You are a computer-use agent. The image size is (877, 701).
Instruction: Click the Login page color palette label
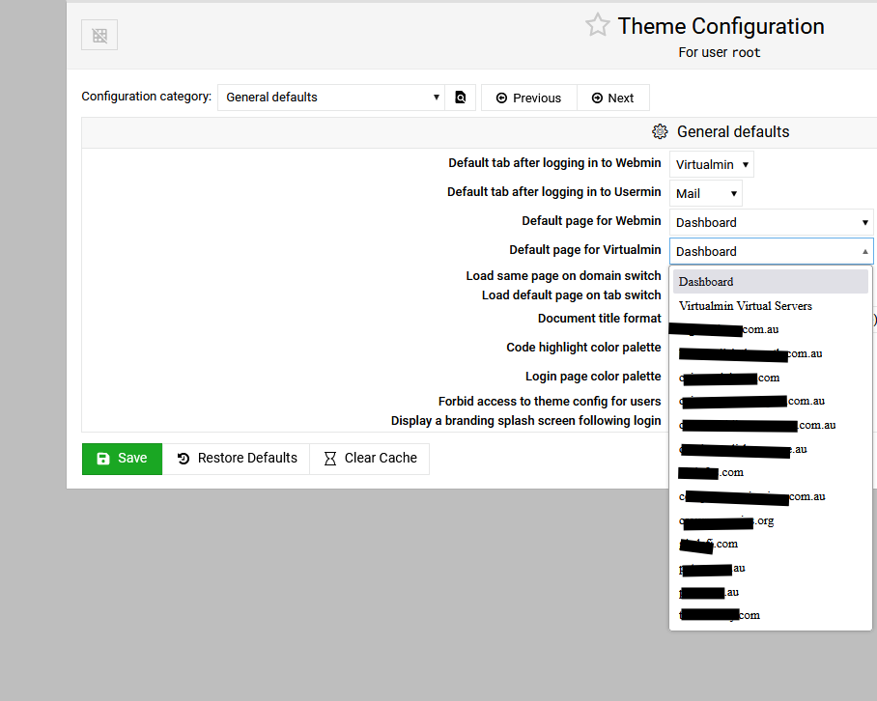[x=593, y=377]
